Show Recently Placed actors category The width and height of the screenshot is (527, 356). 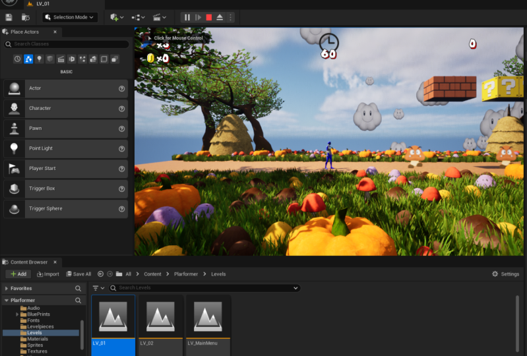17,59
